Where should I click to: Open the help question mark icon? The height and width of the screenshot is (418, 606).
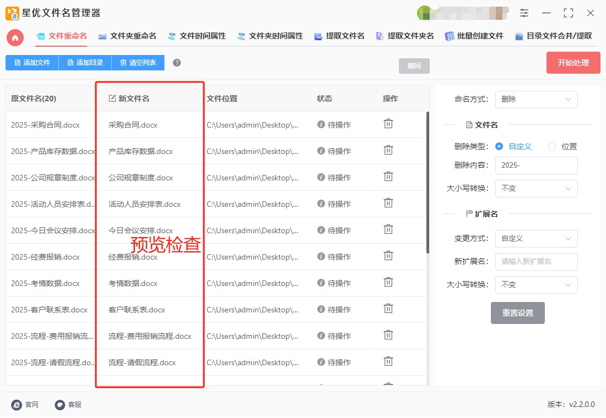point(177,63)
